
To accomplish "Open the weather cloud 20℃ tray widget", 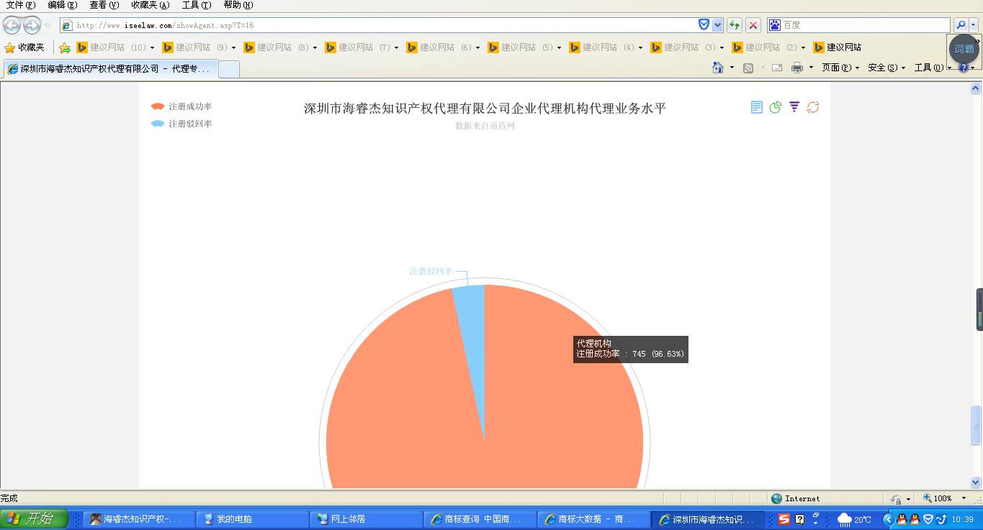I will 854,519.
